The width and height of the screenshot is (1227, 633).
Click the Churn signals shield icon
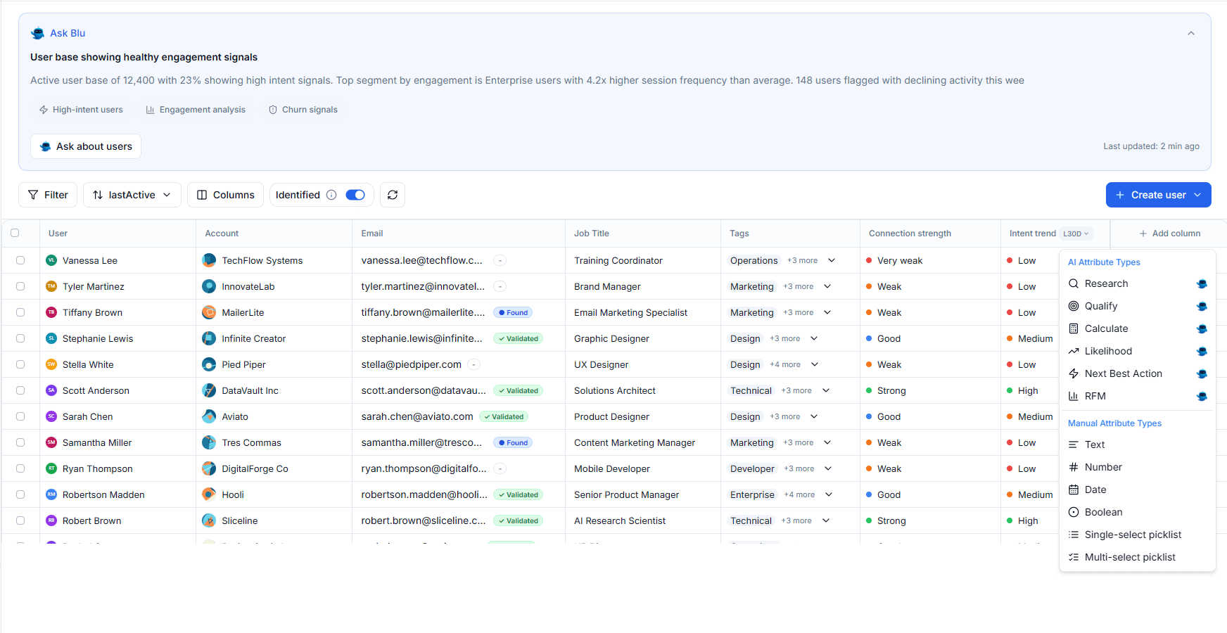[x=272, y=109]
